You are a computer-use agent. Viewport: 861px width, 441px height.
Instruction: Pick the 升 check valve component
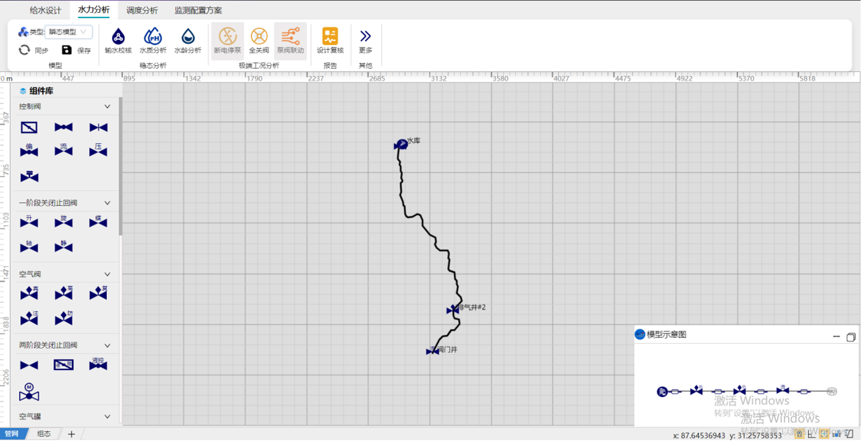[x=29, y=222]
